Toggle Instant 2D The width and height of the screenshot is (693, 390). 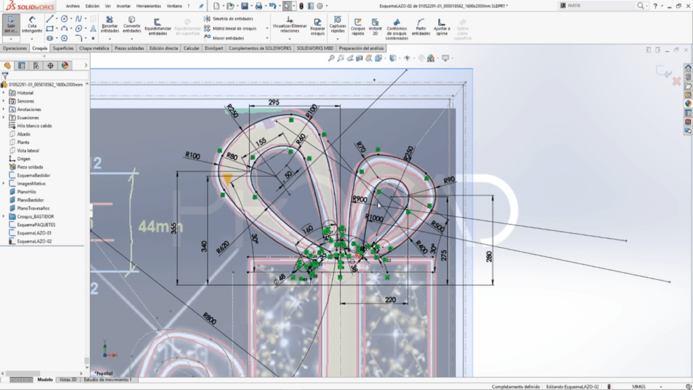[375, 26]
